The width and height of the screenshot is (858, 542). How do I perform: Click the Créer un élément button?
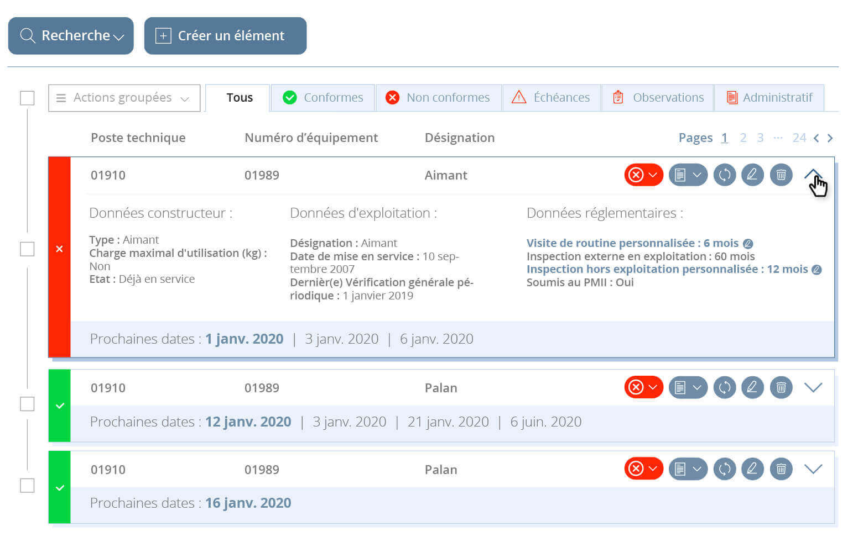[225, 36]
